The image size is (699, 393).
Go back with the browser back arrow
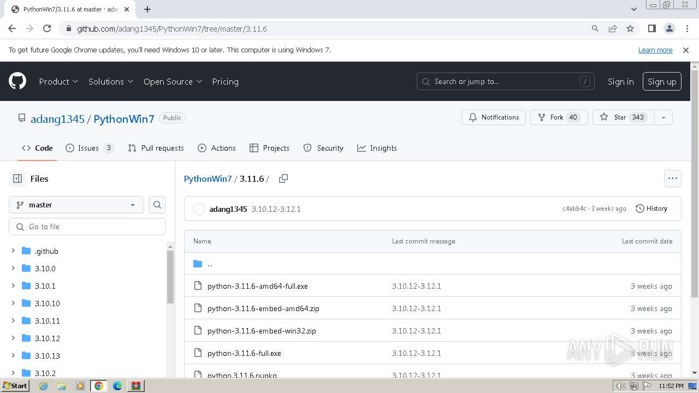tap(12, 28)
